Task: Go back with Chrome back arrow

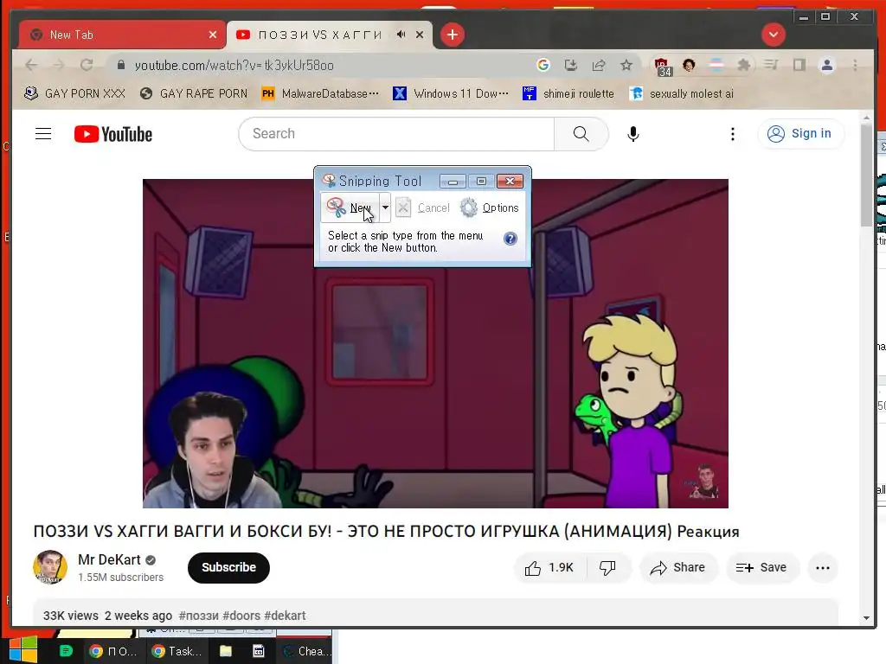Action: coord(32,65)
